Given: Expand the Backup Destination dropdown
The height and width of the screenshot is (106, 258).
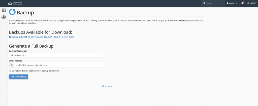Looking at the screenshot, I should [x=57, y=55].
